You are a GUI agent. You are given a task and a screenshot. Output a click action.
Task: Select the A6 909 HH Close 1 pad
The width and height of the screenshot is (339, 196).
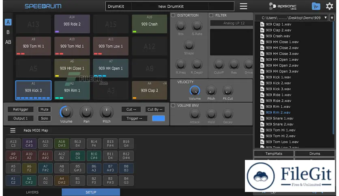(x=72, y=68)
